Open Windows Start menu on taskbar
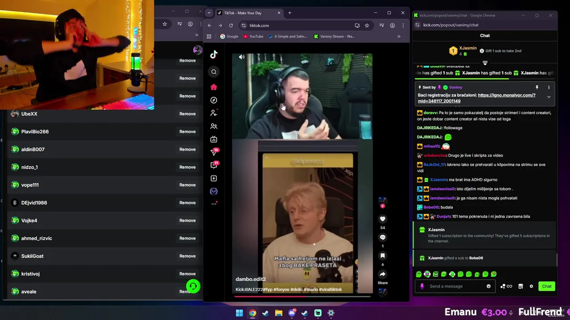Screen dimensions: 570x320 (239, 313)
